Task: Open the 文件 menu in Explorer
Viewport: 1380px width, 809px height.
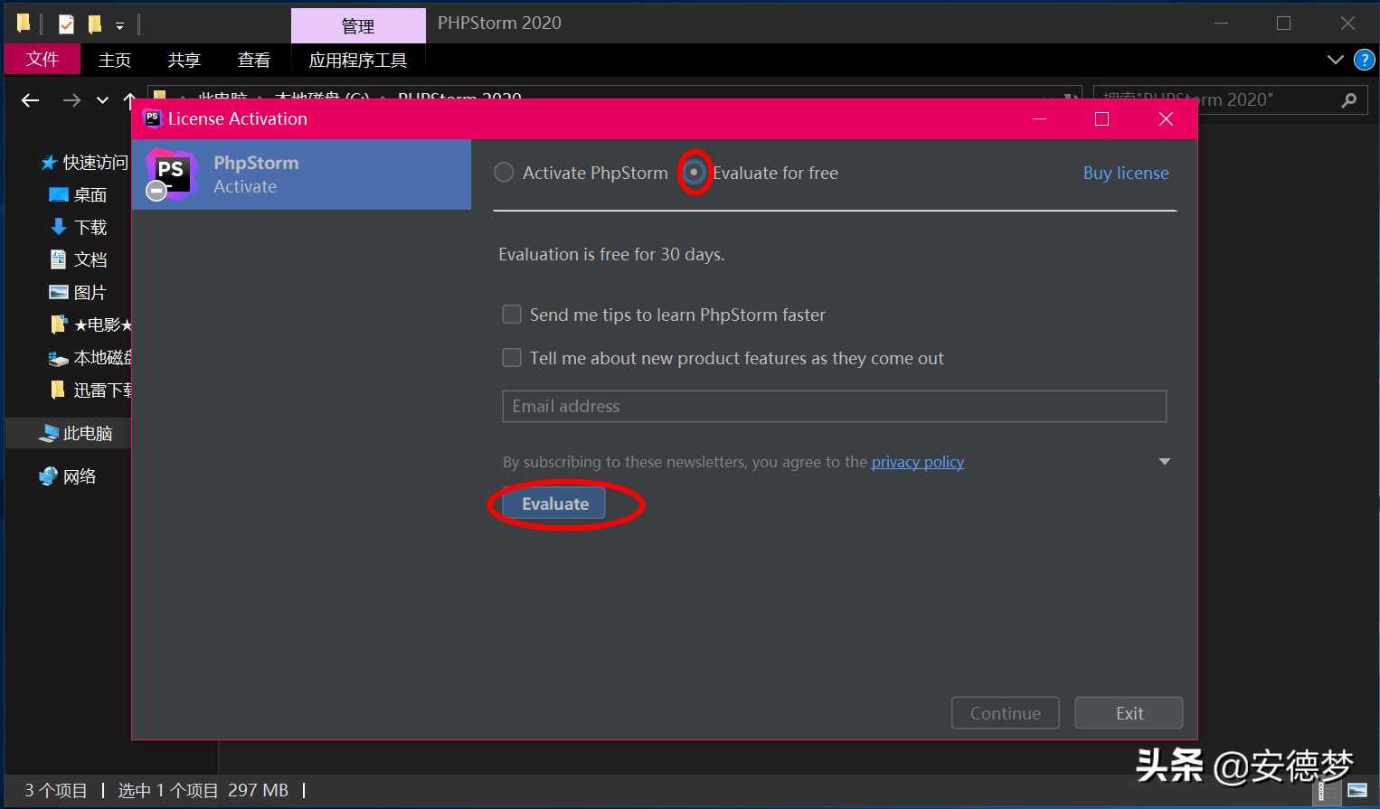Action: (x=43, y=60)
